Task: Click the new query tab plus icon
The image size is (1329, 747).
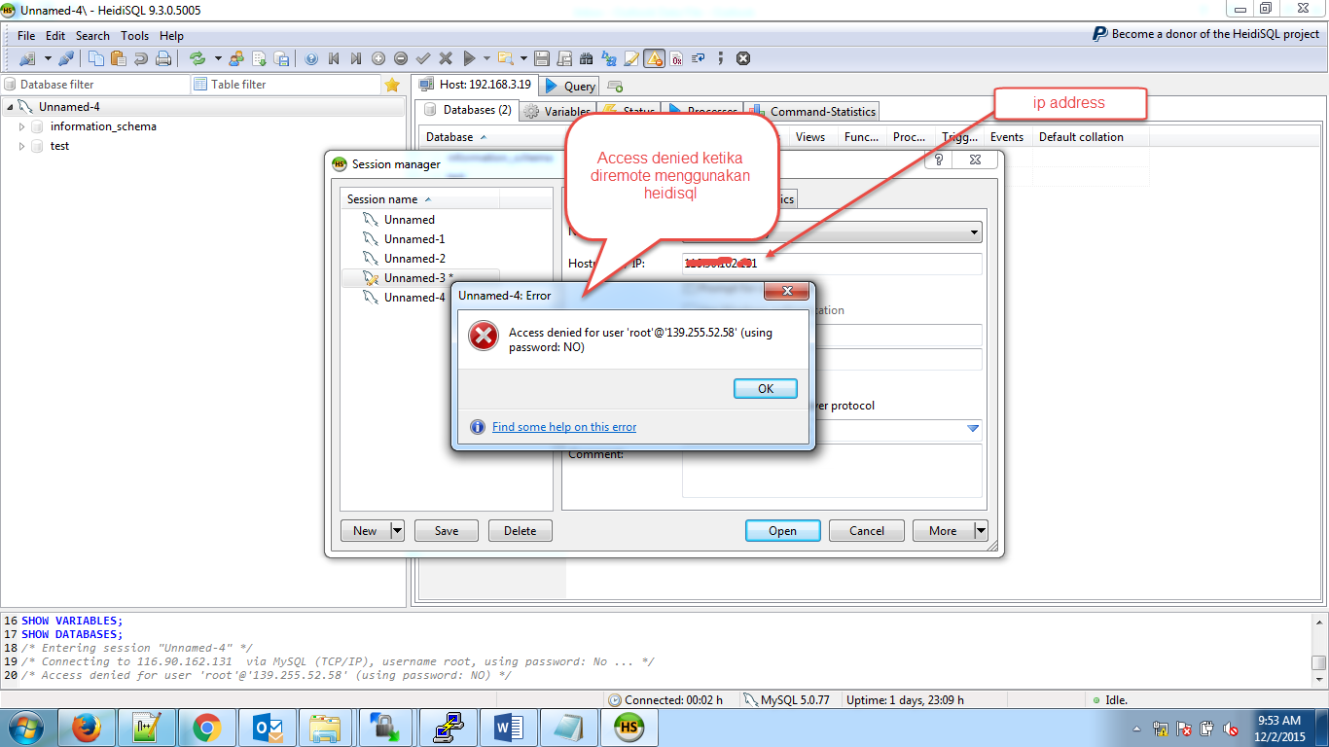Action: (615, 86)
